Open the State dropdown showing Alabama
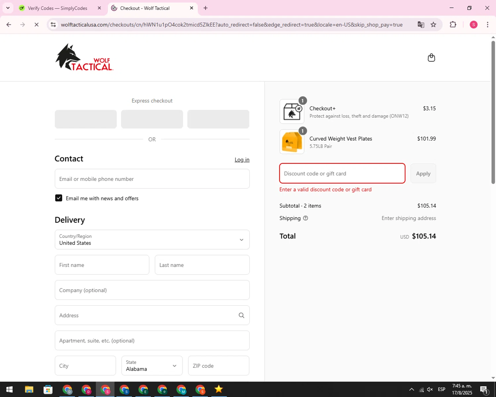496x397 pixels. click(152, 366)
